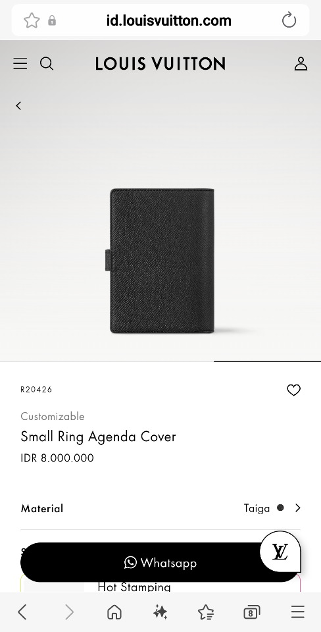Click the Louis Vuitton logo link
Image resolution: width=321 pixels, height=632 pixels.
click(x=160, y=64)
